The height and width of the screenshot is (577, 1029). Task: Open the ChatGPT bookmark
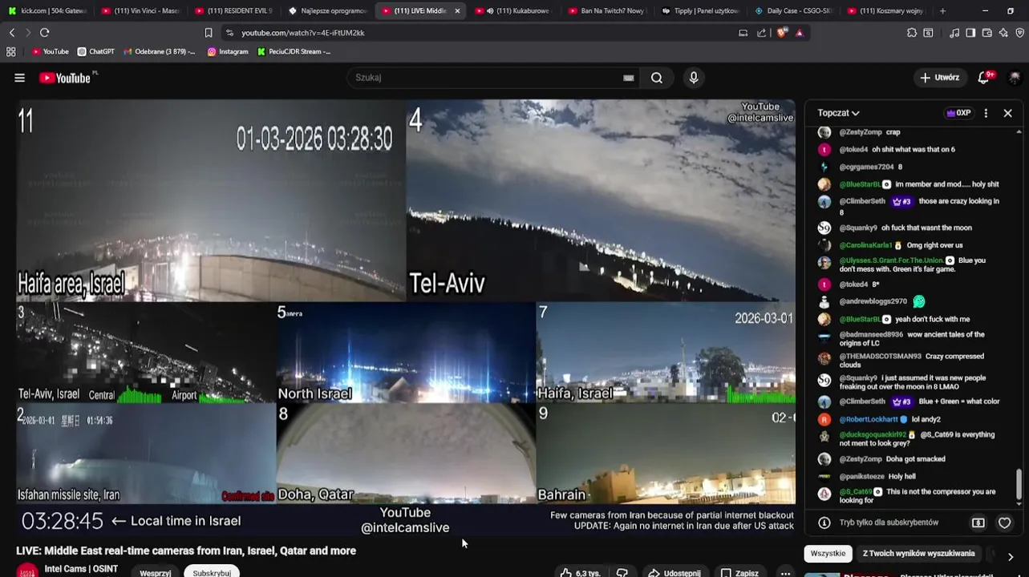pos(95,51)
